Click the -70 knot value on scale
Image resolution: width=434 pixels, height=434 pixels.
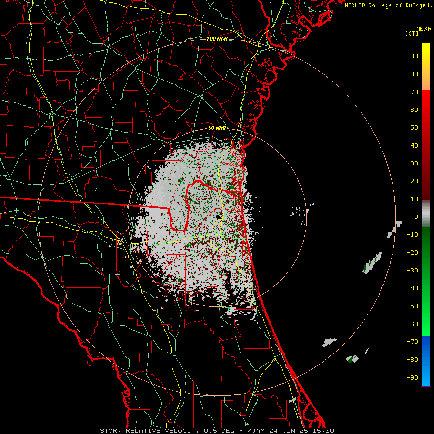(x=412, y=342)
